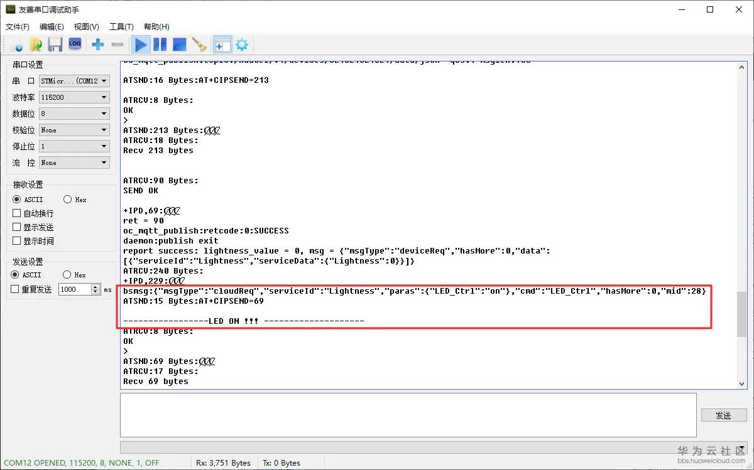
Task: Click the ATSND:15 Bytes:AT+CIPSEND=69 line
Action: coord(194,301)
